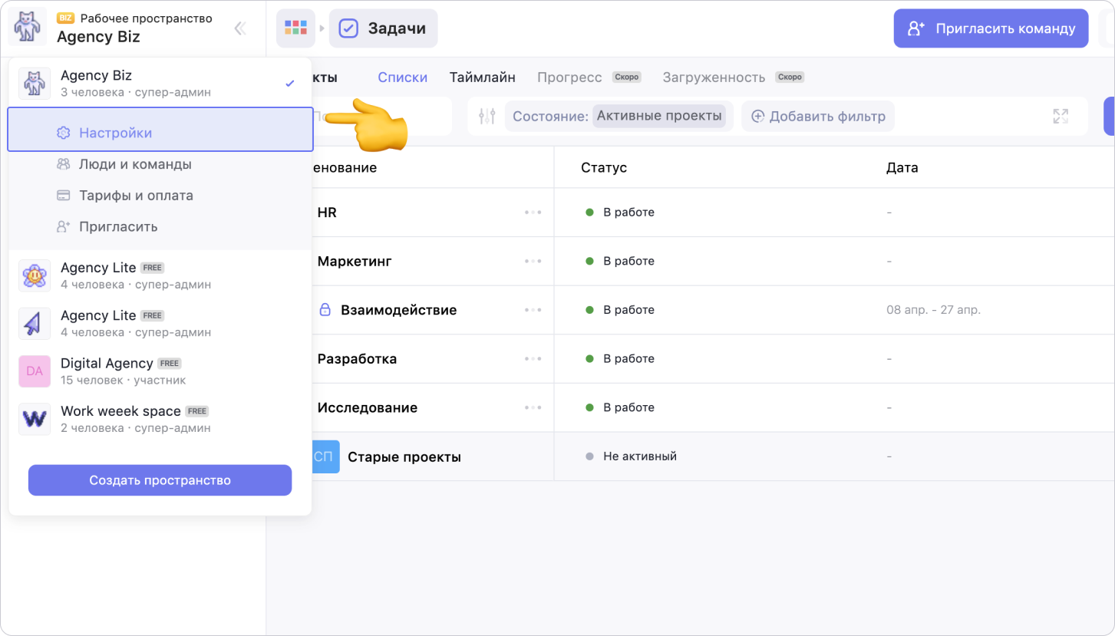This screenshot has width=1115, height=636.
Task: Choose Пригласить in the workspace menu
Action: coord(118,227)
